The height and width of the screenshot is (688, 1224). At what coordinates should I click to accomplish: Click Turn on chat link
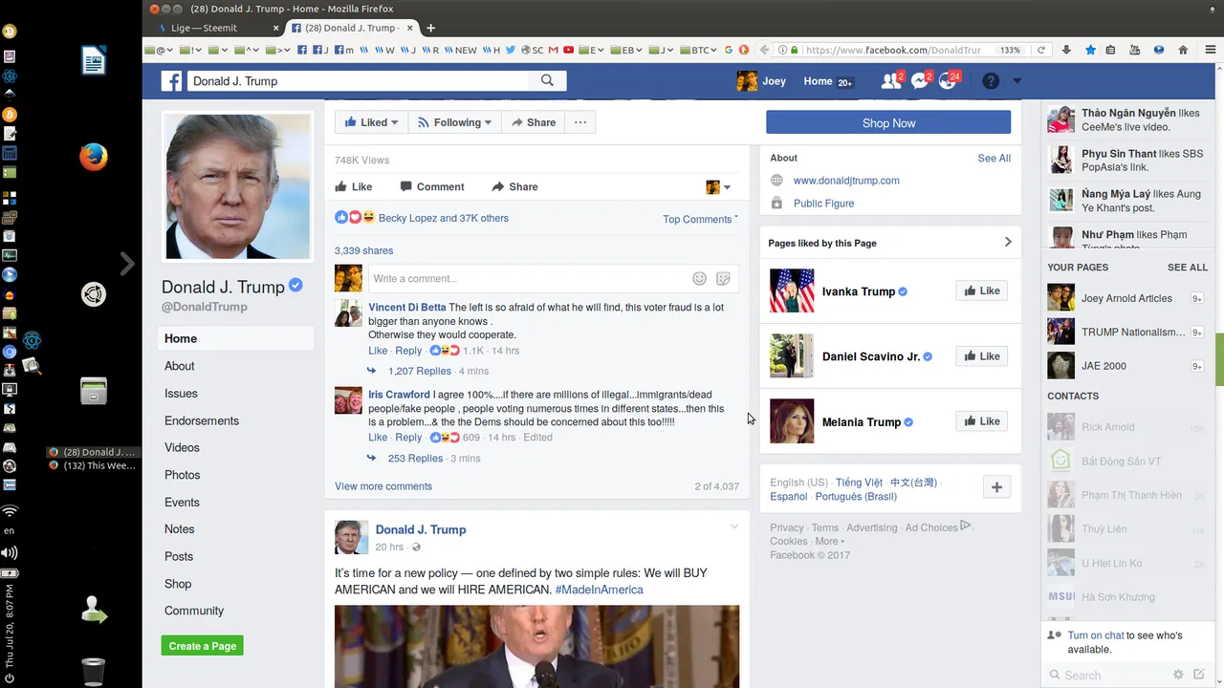pos(1096,635)
